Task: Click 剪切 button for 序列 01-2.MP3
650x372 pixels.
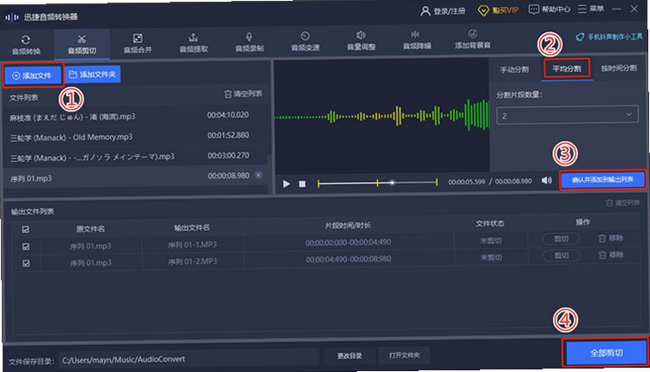Action: tap(562, 255)
